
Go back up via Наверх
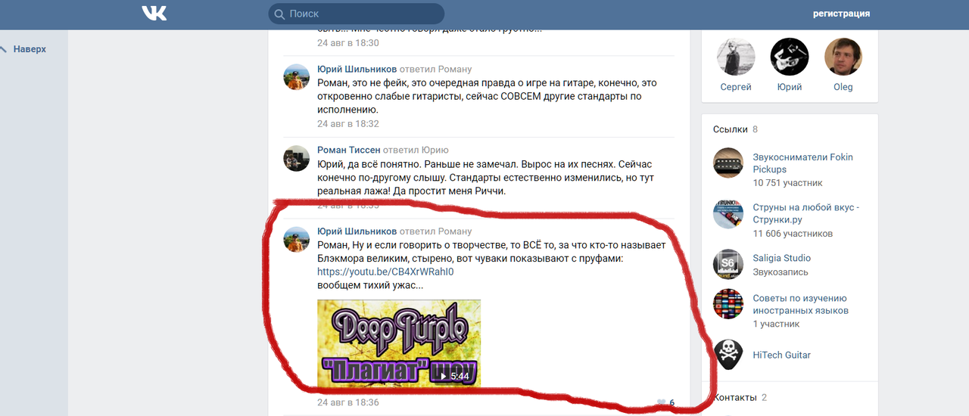(30, 49)
